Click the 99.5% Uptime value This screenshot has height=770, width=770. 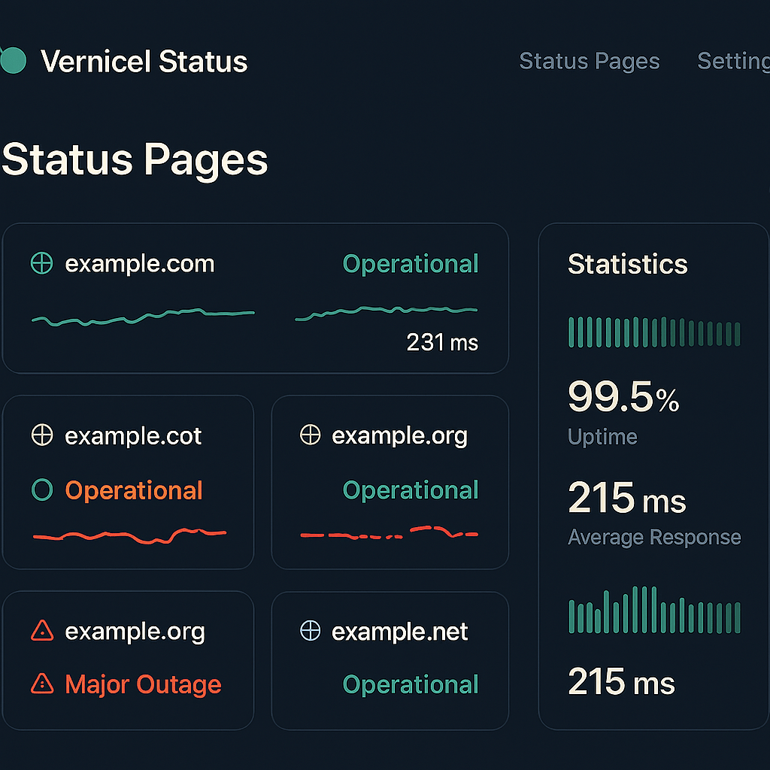pos(623,396)
